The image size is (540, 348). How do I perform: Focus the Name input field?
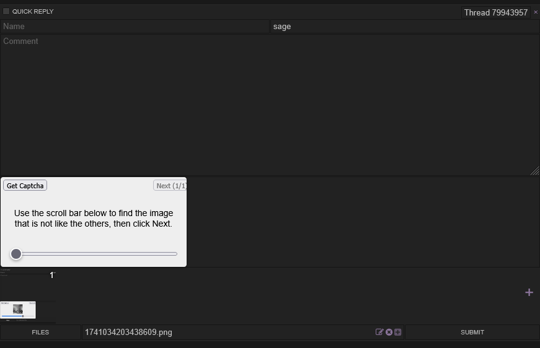coord(135,27)
